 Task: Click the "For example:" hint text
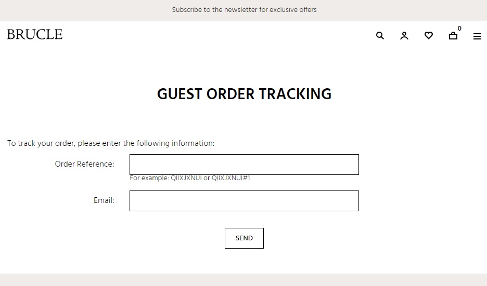(x=149, y=178)
